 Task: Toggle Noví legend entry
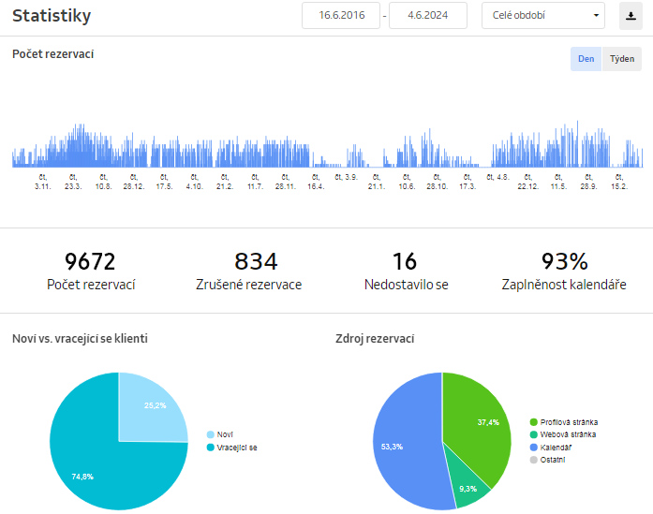[x=225, y=434]
